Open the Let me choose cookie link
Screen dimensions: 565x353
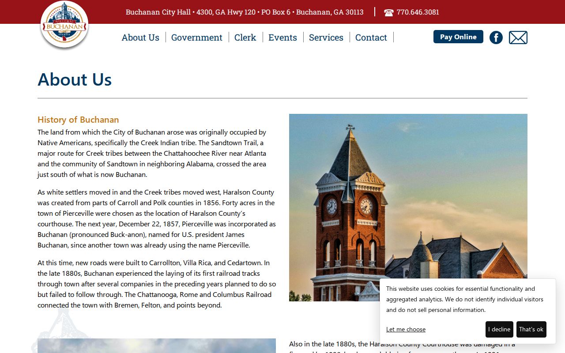pyautogui.click(x=406, y=329)
